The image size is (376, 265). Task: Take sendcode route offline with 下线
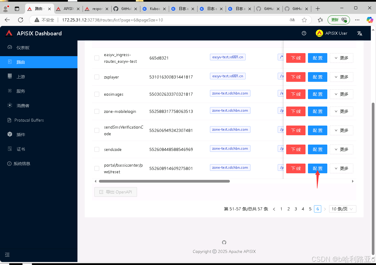296,149
